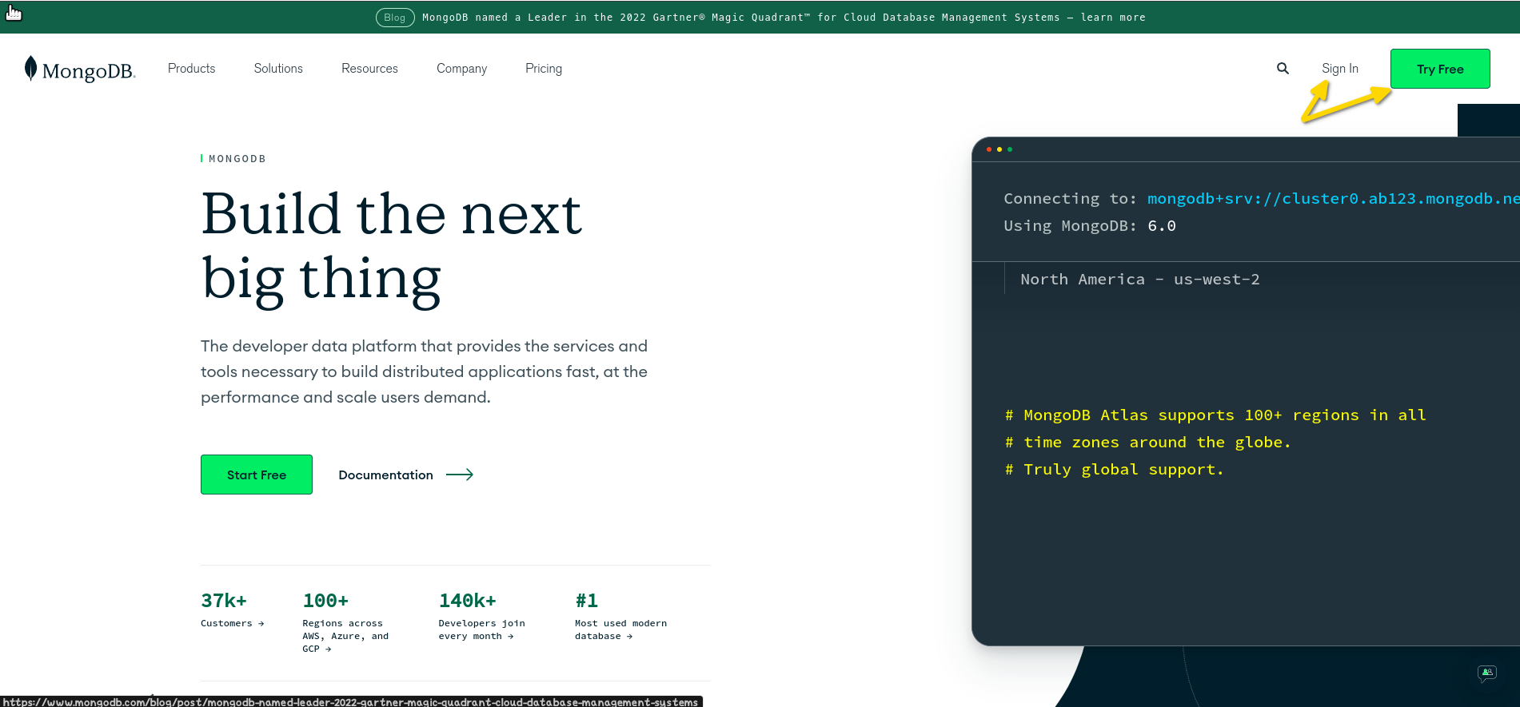Open the Gartner Magic Quadrant announcement
This screenshot has height=707, width=1520.
(784, 18)
